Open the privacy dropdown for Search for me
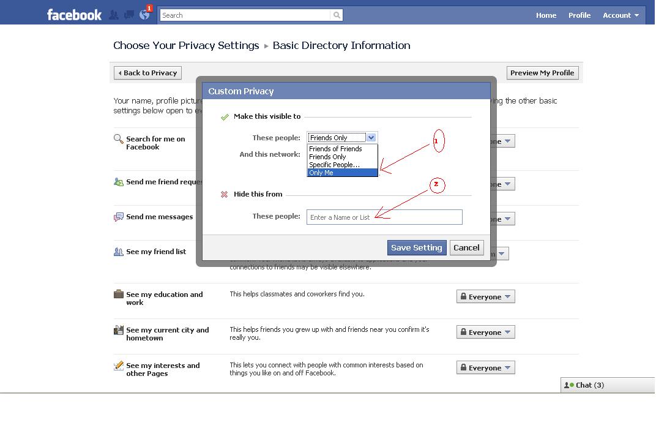This screenshot has width=667, height=428. (x=503, y=141)
